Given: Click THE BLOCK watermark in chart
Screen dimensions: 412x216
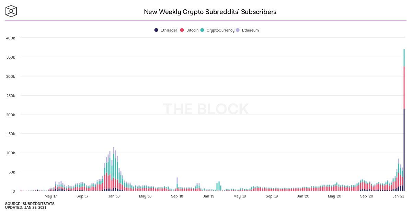Looking at the screenshot, I should pos(206,109).
